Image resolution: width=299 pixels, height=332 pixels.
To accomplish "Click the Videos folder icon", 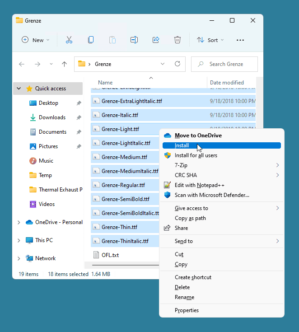I will 33,204.
